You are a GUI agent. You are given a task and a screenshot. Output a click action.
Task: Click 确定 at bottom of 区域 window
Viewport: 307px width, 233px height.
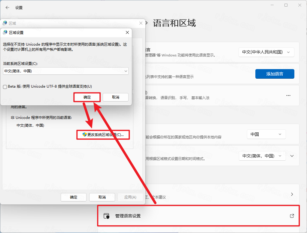(74, 197)
